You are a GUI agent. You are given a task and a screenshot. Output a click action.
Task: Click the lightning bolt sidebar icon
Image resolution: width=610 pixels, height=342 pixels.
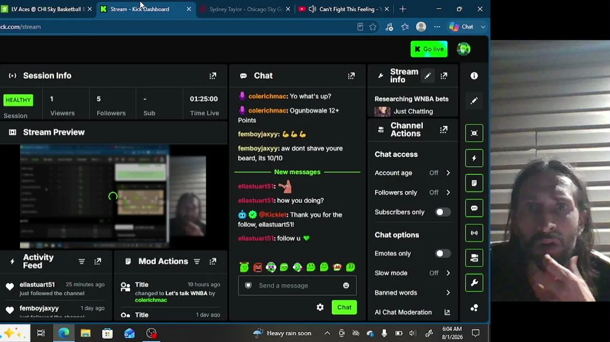click(474, 158)
